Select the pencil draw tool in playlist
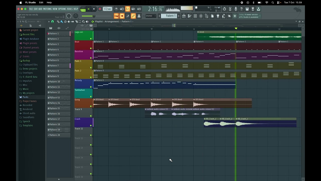This screenshot has width=321, height=181. point(58,22)
